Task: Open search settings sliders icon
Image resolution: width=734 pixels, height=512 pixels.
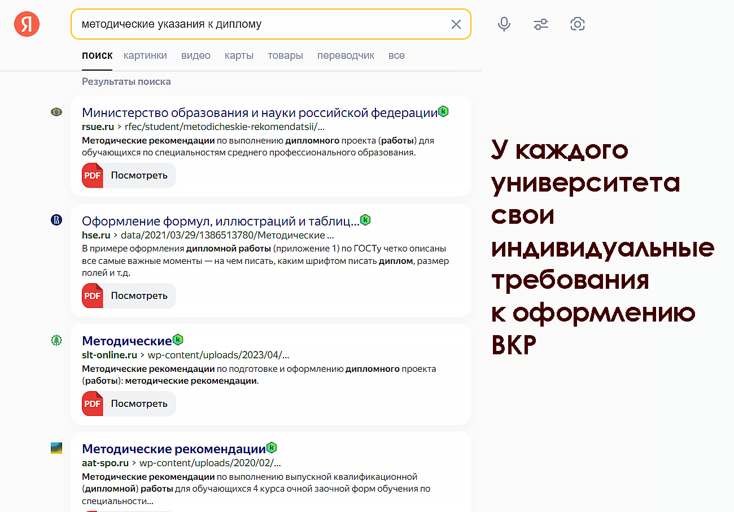Action: pyautogui.click(x=541, y=24)
